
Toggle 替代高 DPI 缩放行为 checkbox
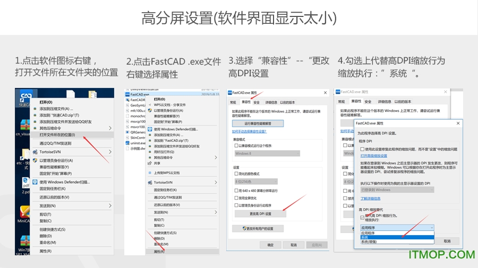(362, 218)
